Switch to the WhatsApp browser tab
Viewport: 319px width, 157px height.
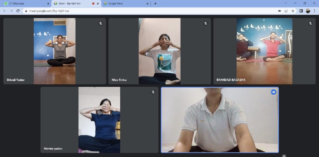coord(26,3)
